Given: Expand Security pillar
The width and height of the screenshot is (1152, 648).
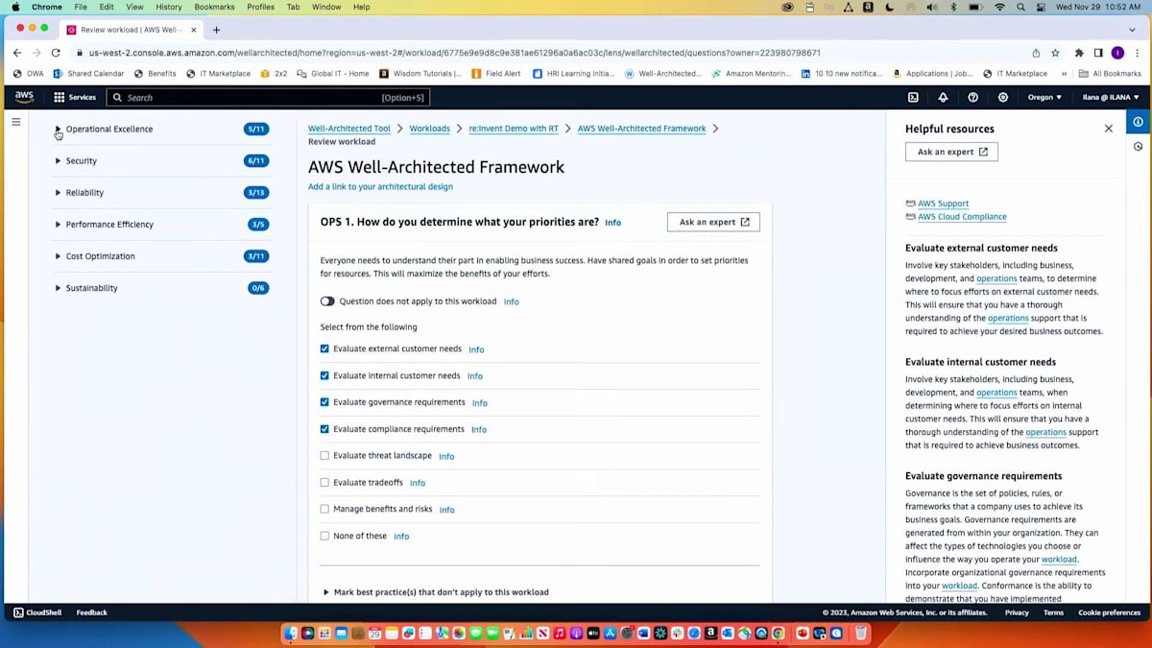Looking at the screenshot, I should tap(58, 160).
